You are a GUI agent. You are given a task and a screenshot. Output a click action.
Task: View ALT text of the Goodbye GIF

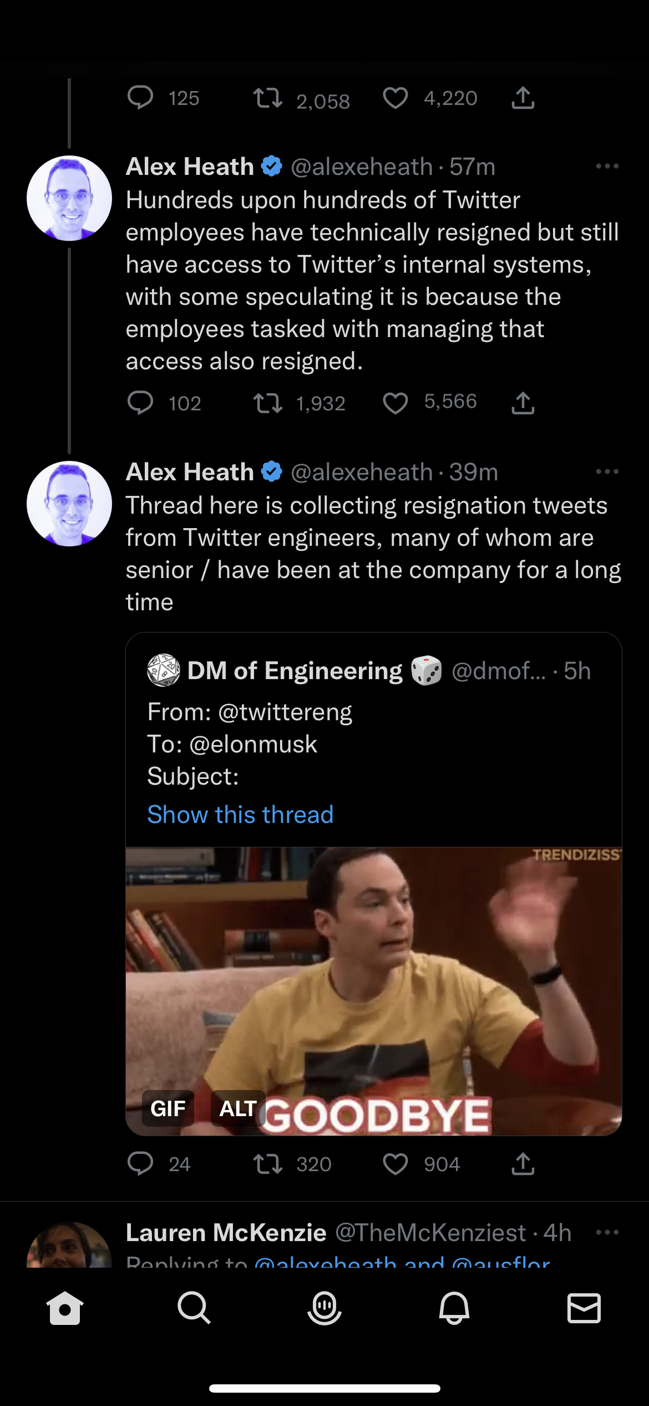[x=238, y=1108]
